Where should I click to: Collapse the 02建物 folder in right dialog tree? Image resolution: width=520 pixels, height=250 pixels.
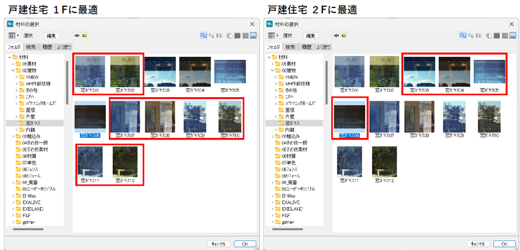click(272, 70)
